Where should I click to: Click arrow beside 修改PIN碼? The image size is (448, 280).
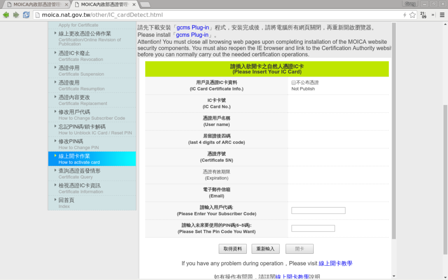point(55,141)
